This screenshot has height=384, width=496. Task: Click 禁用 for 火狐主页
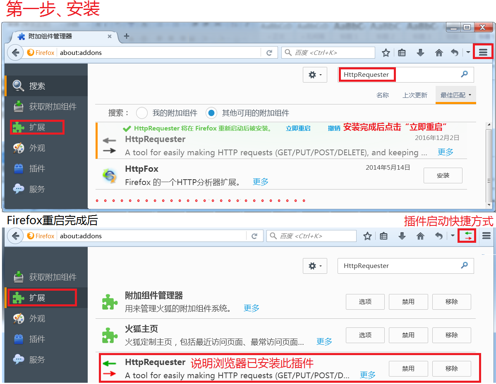pyautogui.click(x=408, y=335)
